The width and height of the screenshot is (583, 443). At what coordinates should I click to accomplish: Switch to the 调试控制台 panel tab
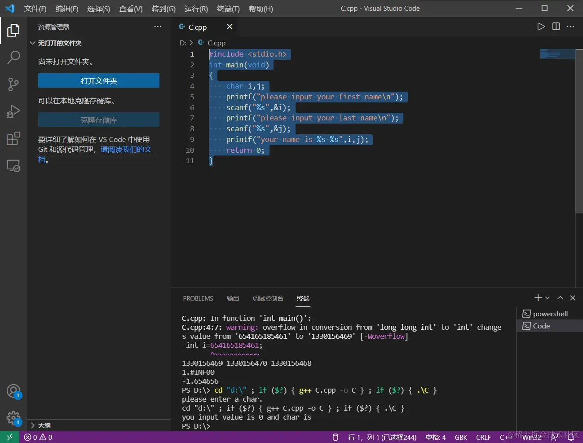(268, 298)
